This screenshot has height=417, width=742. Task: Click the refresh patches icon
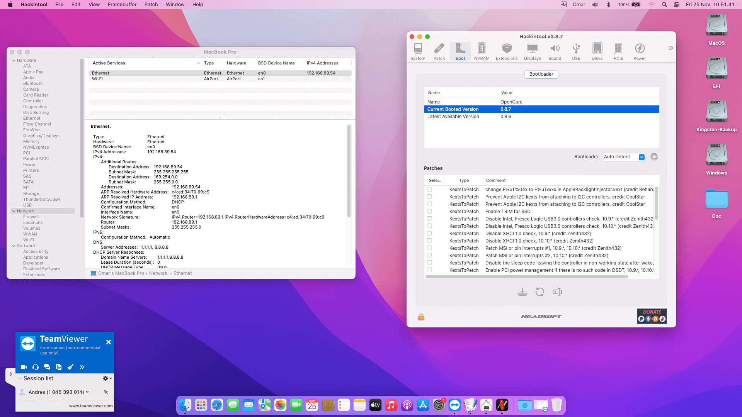[540, 292]
